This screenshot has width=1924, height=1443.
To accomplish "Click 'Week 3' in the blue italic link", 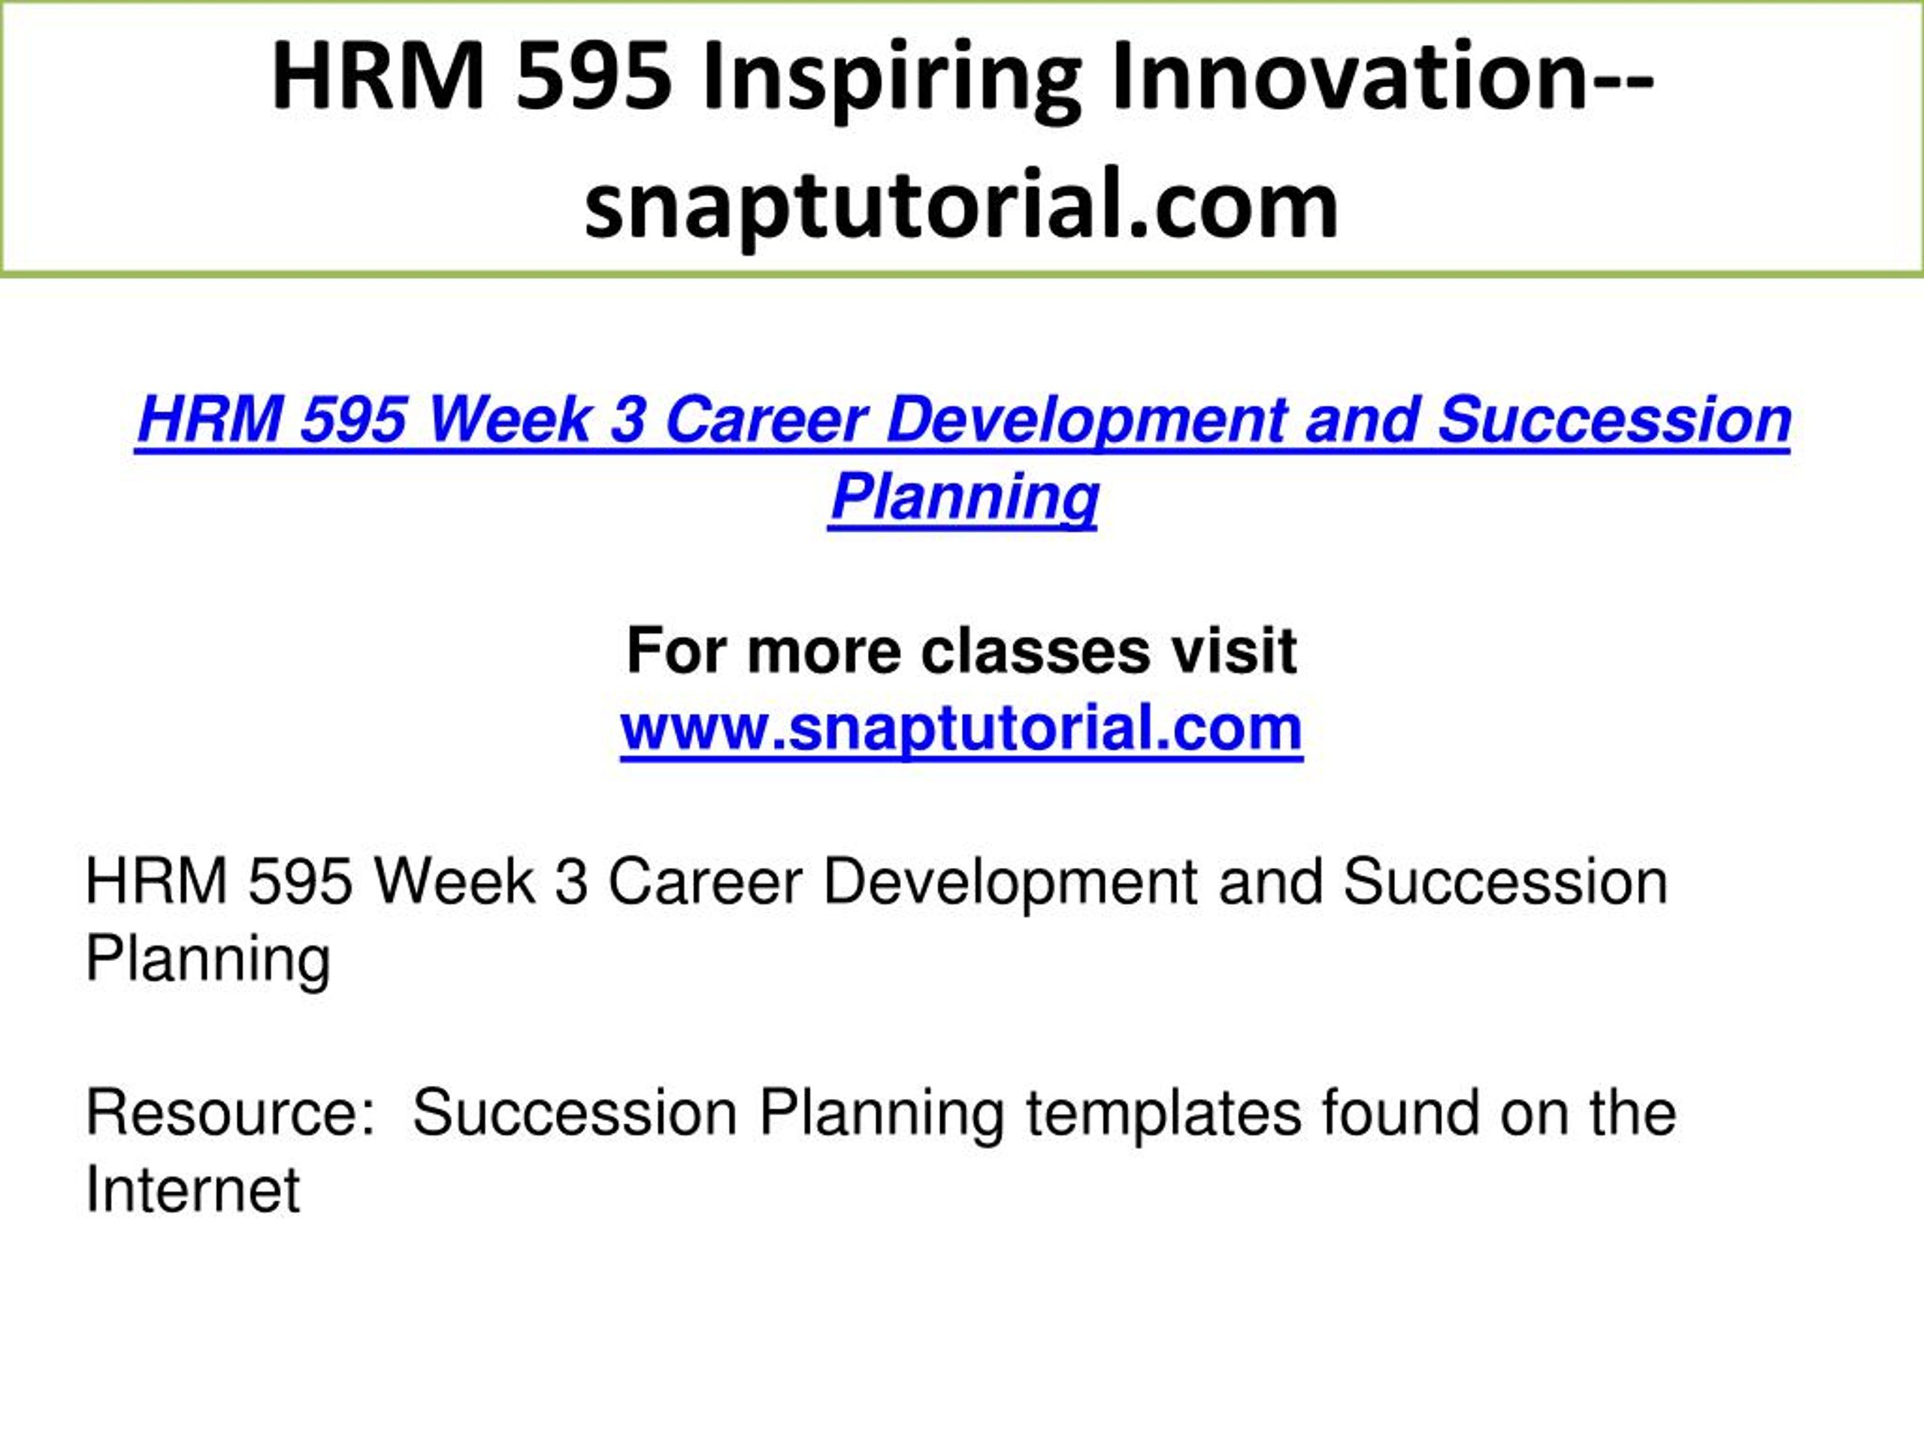I will [534, 419].
